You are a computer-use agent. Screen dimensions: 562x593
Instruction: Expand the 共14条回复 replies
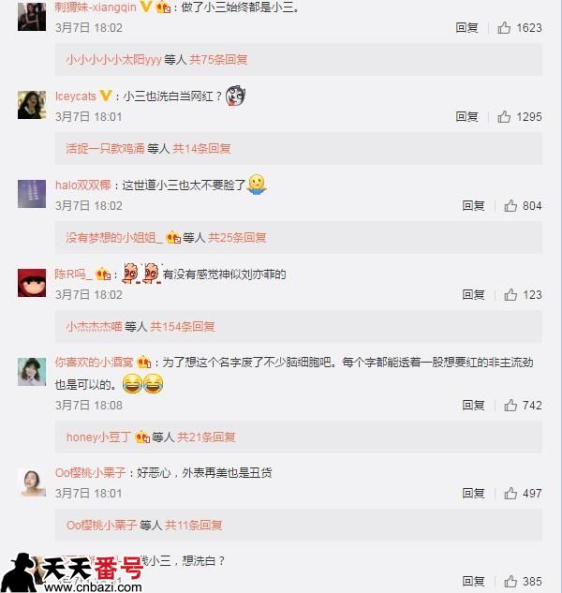(201, 148)
